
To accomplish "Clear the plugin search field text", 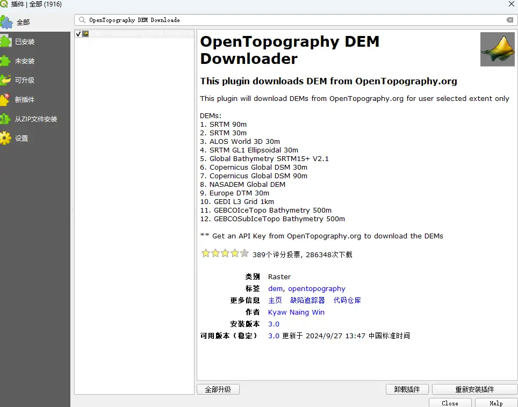I will point(509,20).
